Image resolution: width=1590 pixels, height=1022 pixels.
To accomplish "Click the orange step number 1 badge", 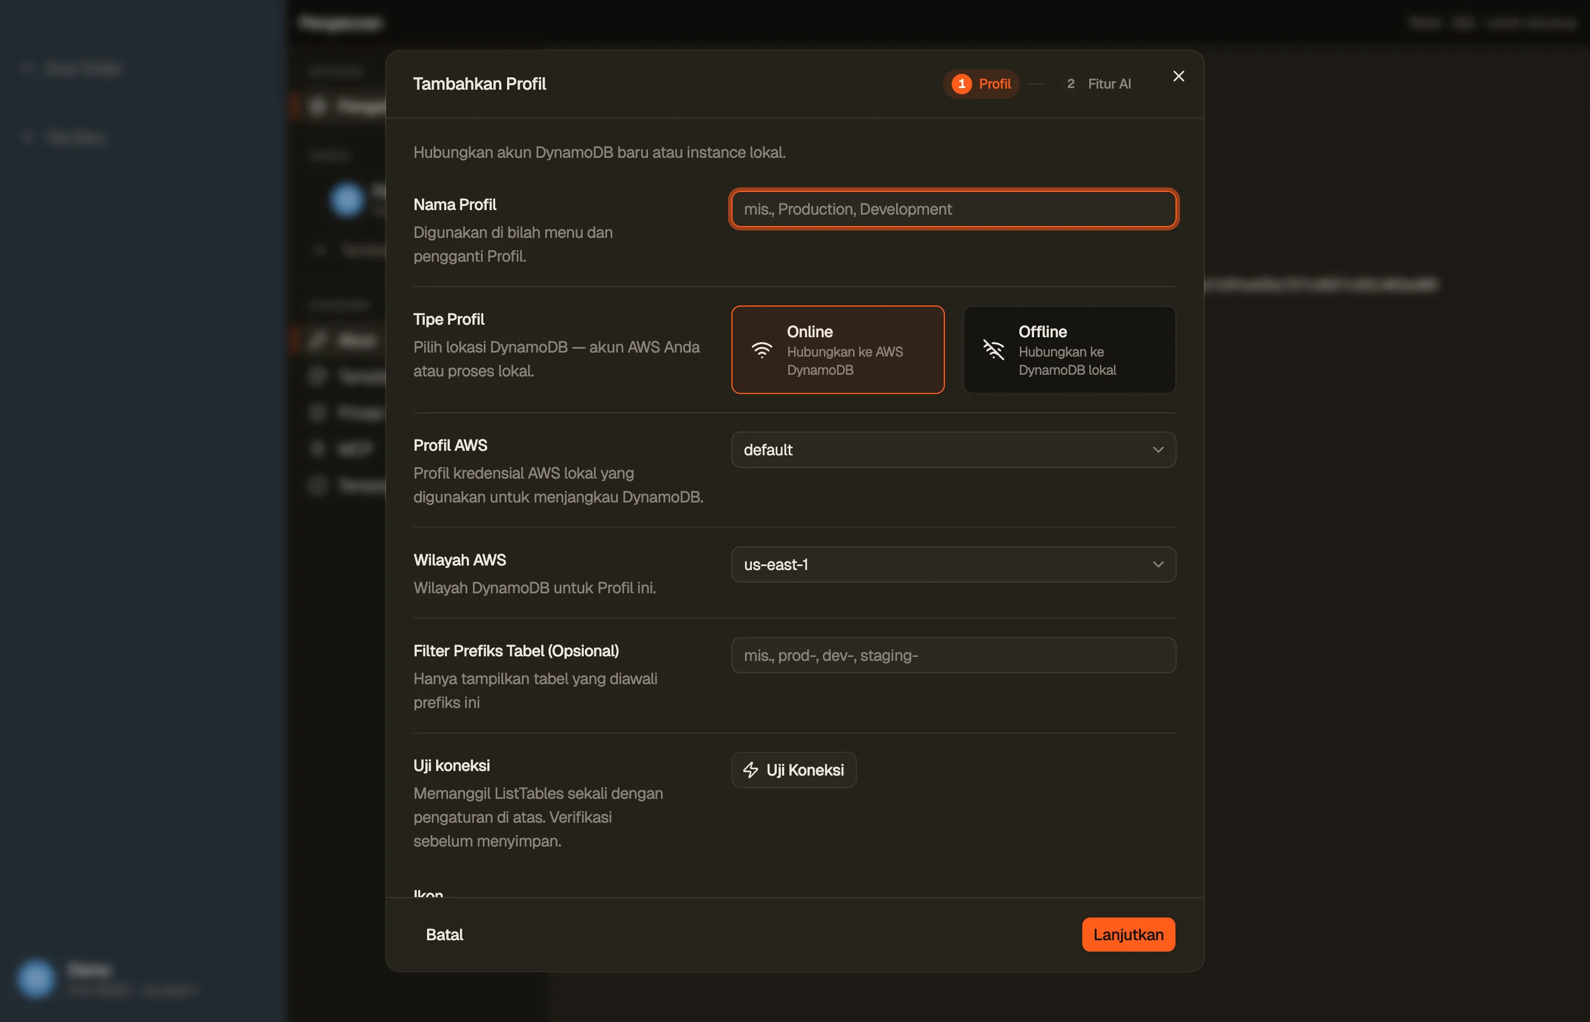I will tap(961, 83).
